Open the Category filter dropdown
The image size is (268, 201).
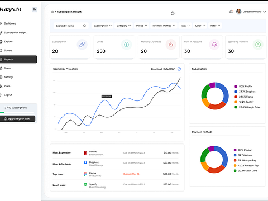(123, 26)
